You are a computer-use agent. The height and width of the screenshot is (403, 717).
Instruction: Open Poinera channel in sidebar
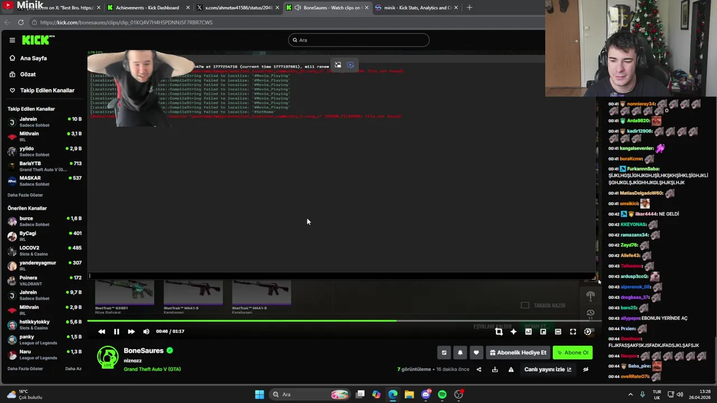point(45,280)
